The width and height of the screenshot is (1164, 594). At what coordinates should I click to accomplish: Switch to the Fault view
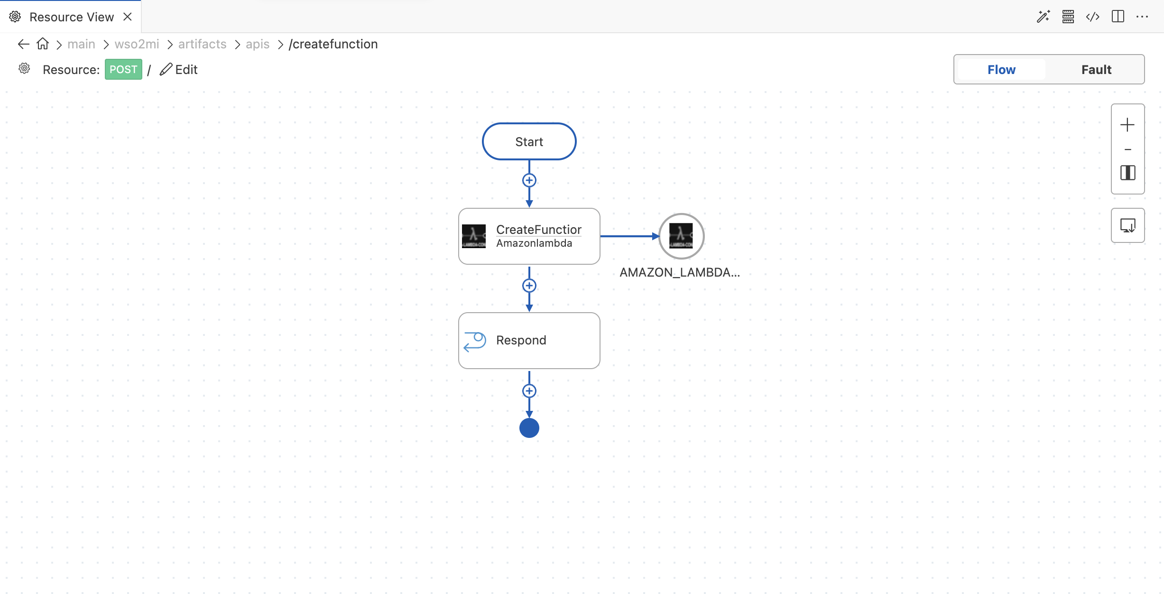click(x=1096, y=70)
